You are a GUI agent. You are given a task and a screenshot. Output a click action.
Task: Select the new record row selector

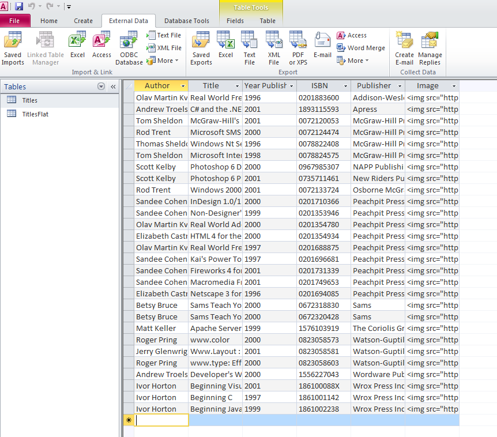[129, 420]
